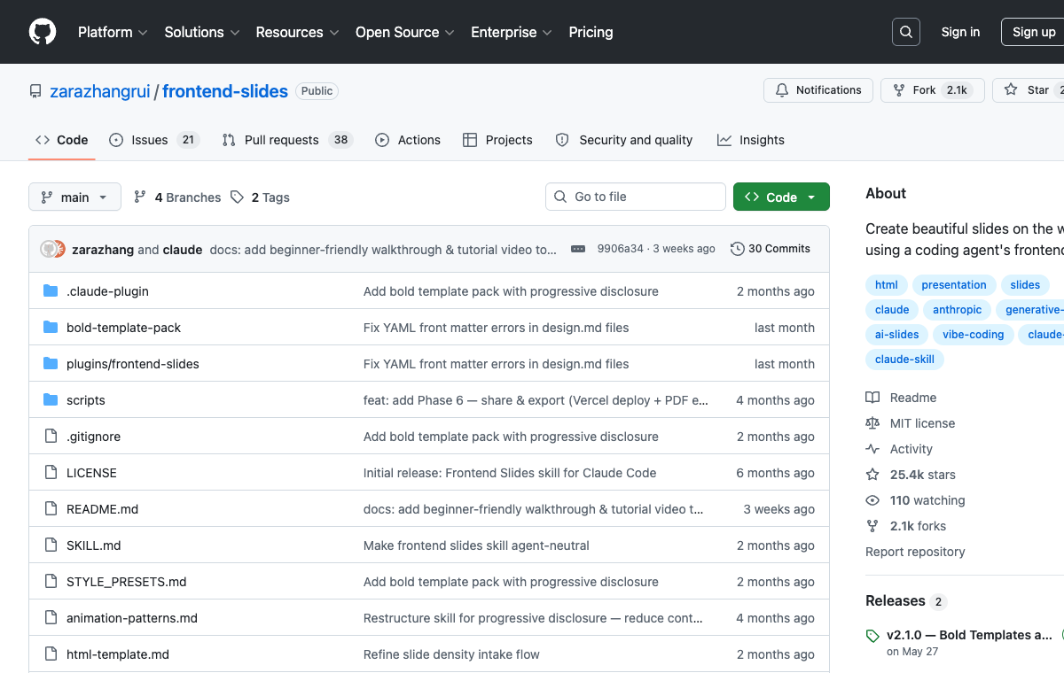Switch to the Projects tab
This screenshot has height=673, width=1064.
497,140
